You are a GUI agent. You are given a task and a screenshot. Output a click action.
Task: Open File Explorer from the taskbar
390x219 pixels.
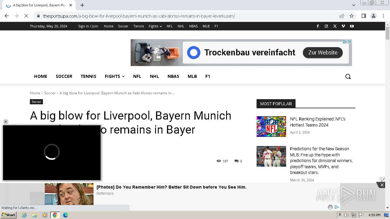(x=34, y=215)
